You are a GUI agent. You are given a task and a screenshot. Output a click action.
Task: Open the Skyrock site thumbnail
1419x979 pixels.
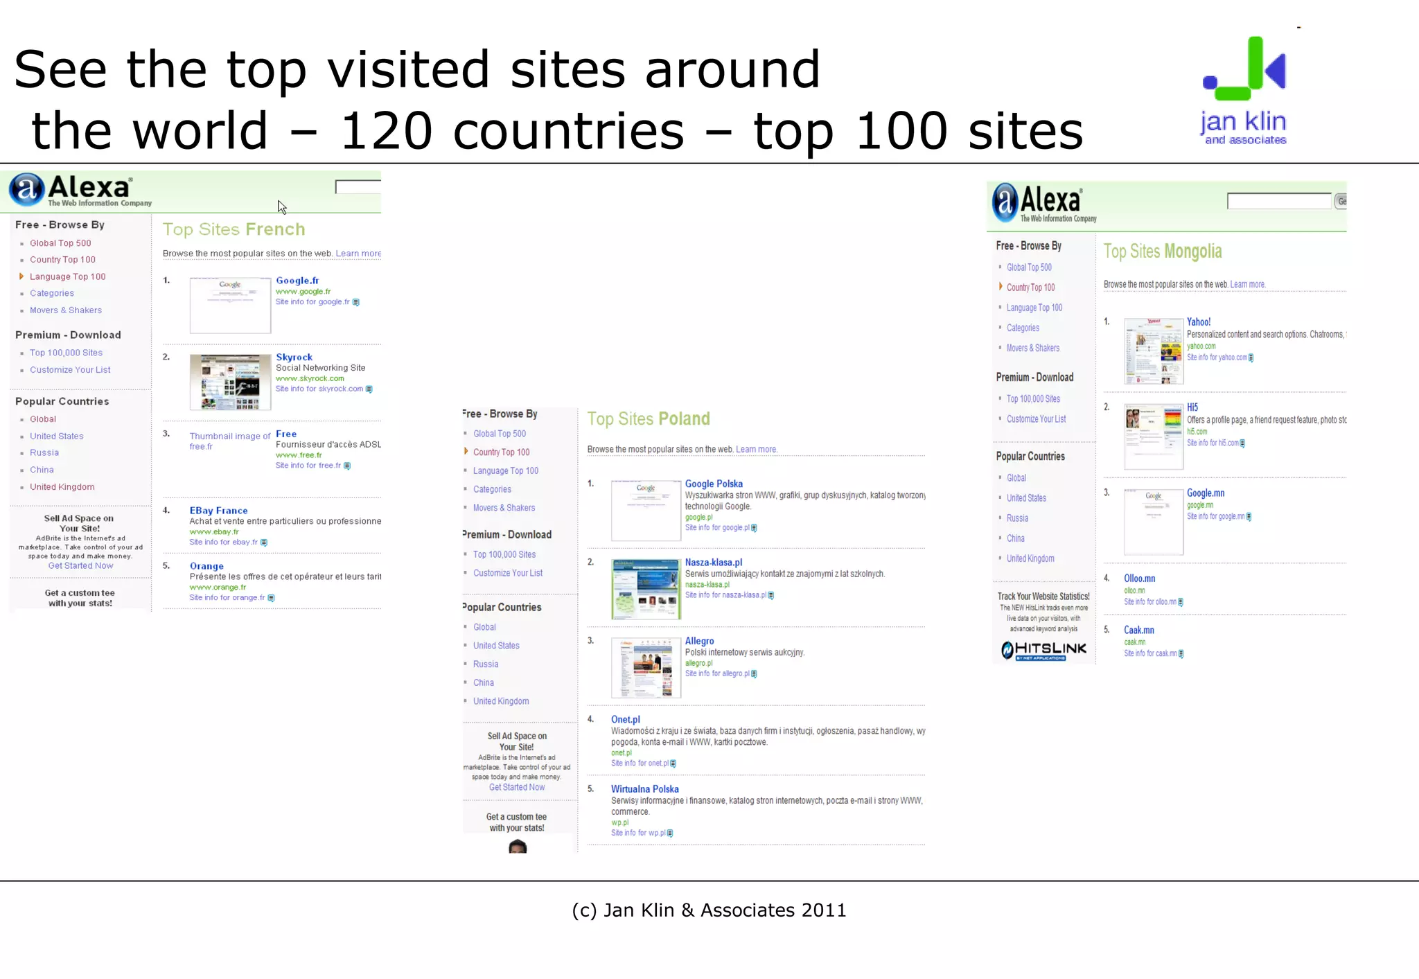[x=231, y=382]
